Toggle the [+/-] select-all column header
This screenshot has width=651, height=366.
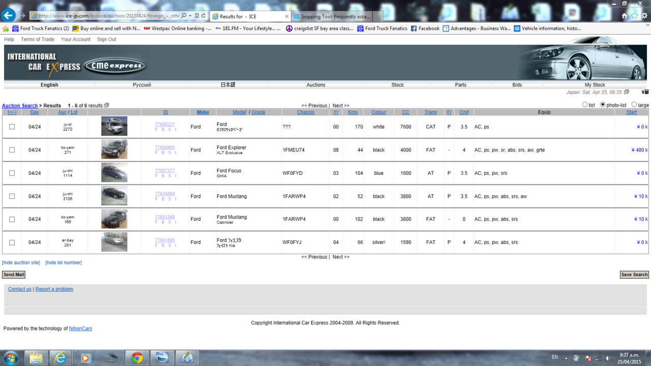click(x=12, y=112)
